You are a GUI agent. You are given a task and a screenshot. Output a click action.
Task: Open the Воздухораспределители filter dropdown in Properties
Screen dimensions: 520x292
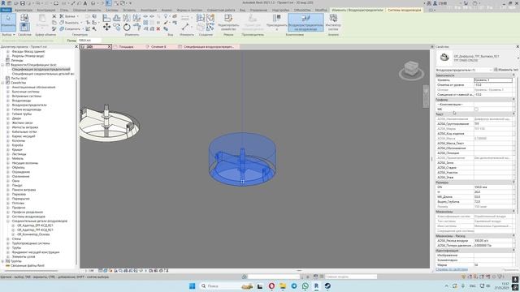click(x=464, y=70)
